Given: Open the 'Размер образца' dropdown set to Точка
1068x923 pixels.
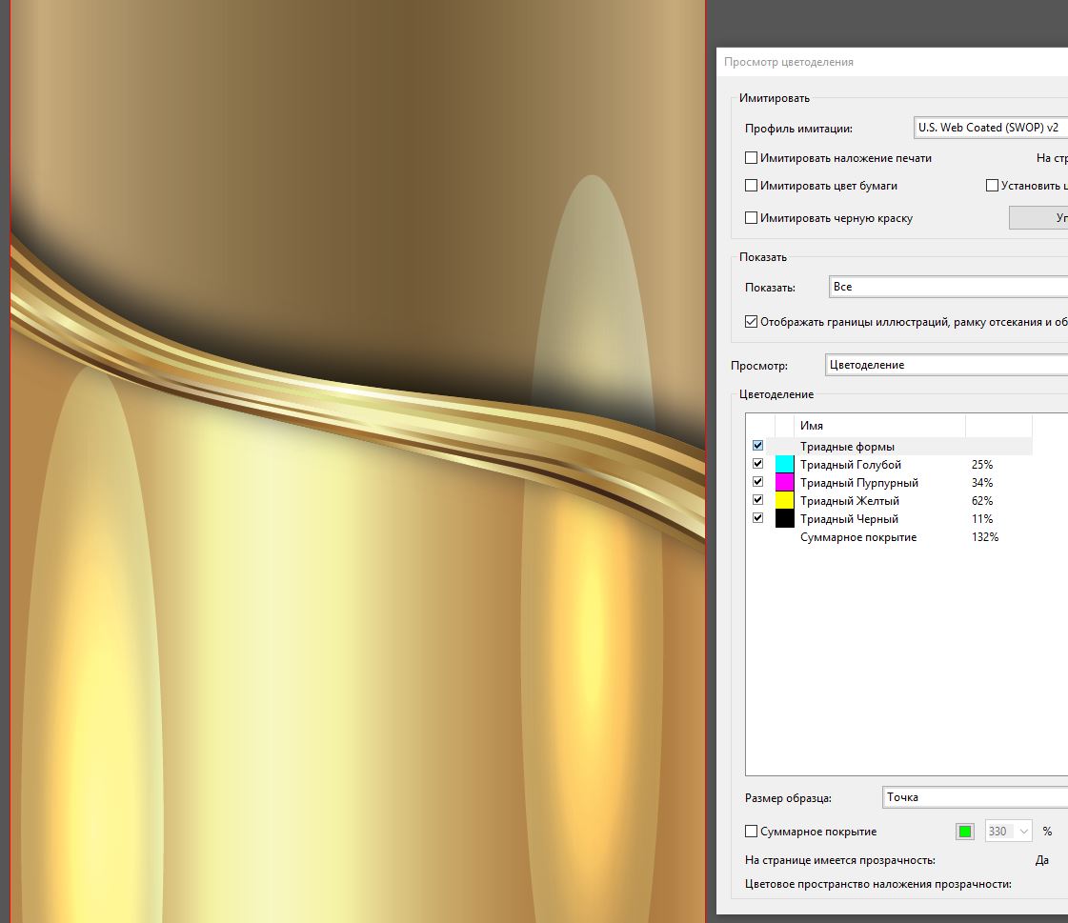Looking at the screenshot, I should [x=976, y=797].
